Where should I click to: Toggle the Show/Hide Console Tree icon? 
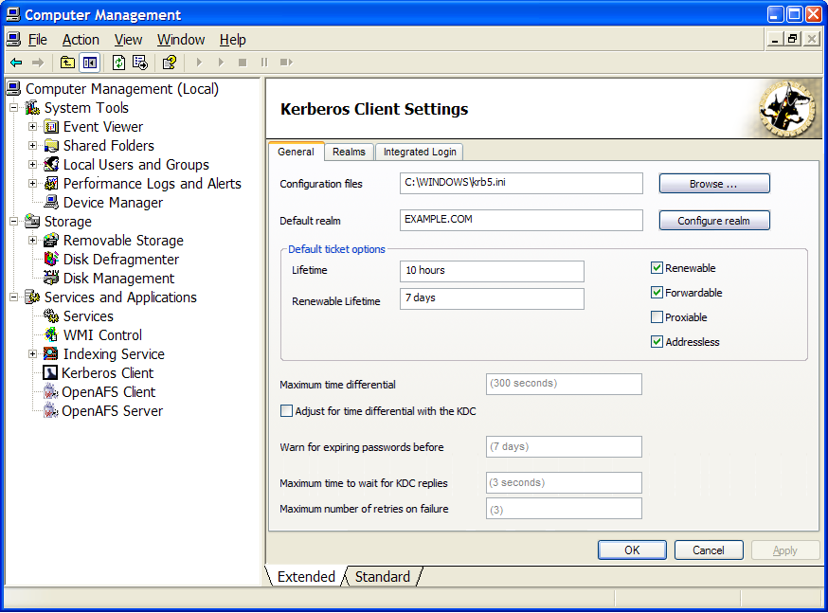[90, 63]
